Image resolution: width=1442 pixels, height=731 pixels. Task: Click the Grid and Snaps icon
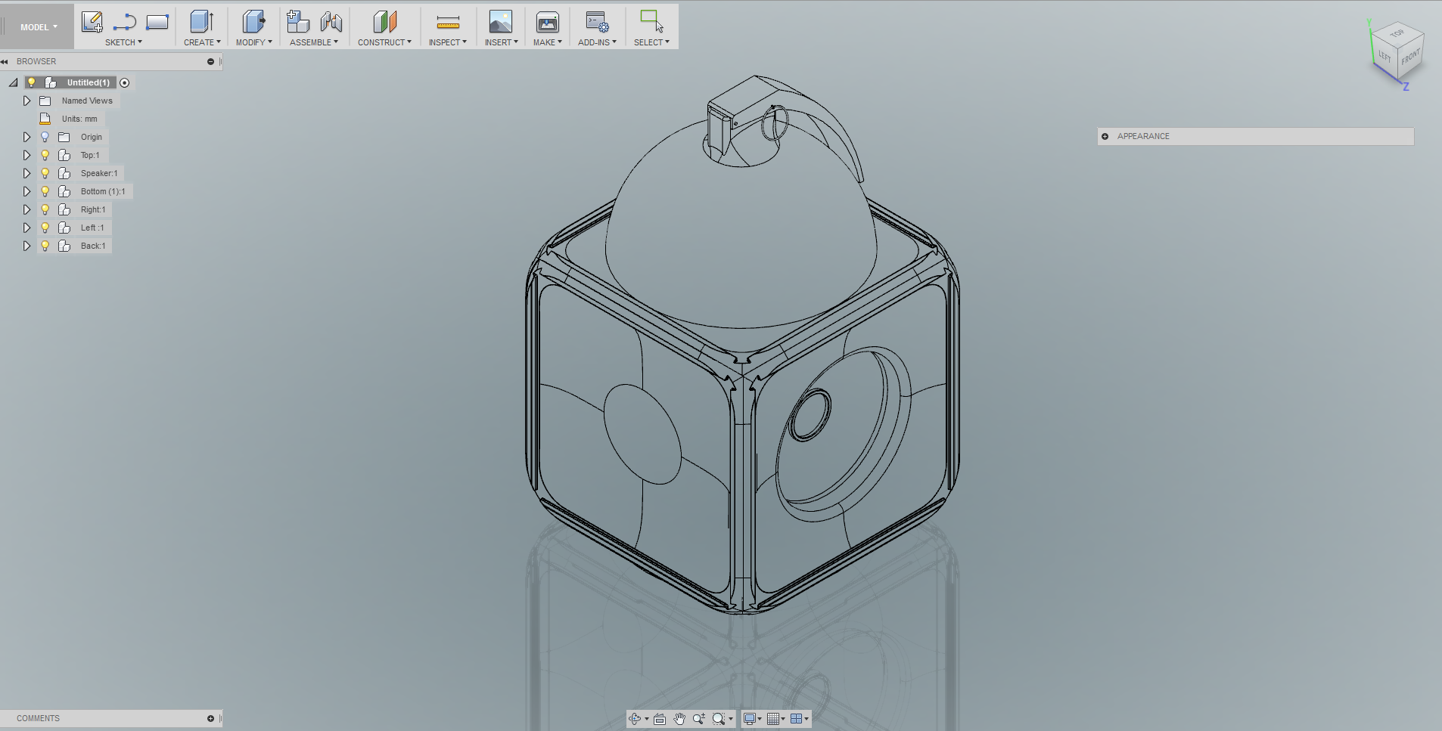click(x=772, y=719)
